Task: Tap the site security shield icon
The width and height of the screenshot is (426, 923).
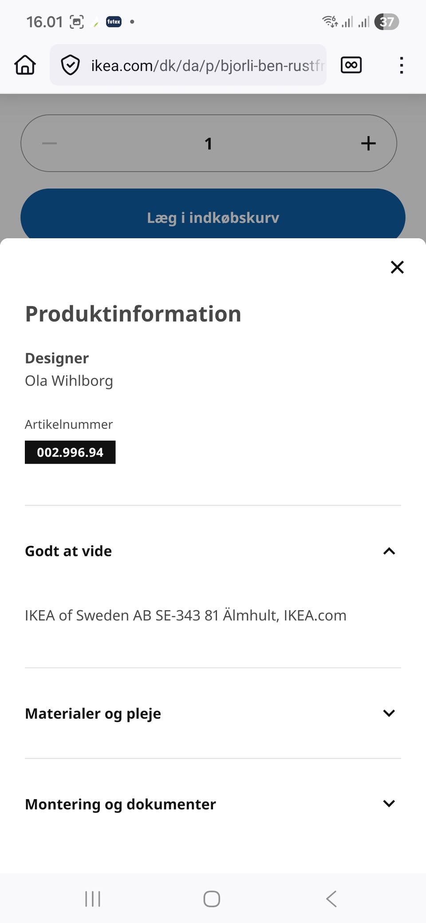Action: coord(70,65)
